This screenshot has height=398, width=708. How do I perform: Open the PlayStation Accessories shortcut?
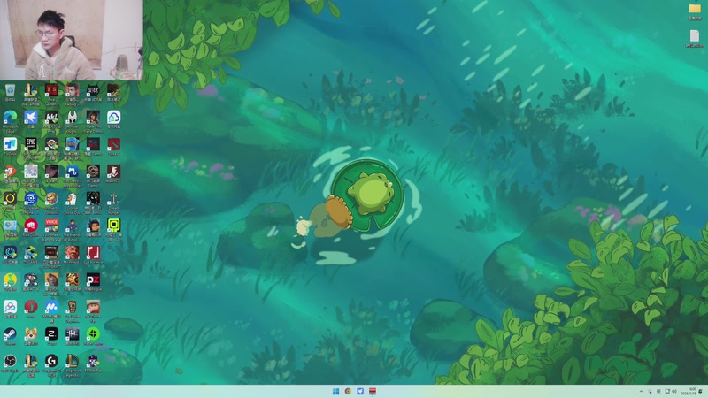tap(73, 172)
